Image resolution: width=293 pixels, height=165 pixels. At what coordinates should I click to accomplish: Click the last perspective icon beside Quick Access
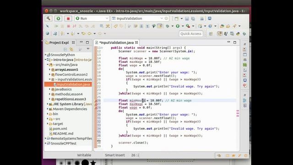[x=244, y=33]
